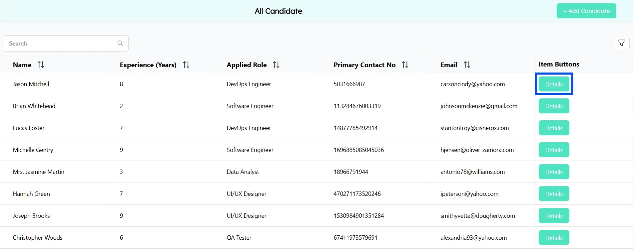Select the name Mrs. Jasmine Martin
Image resolution: width=634 pixels, height=250 pixels.
[x=39, y=172]
